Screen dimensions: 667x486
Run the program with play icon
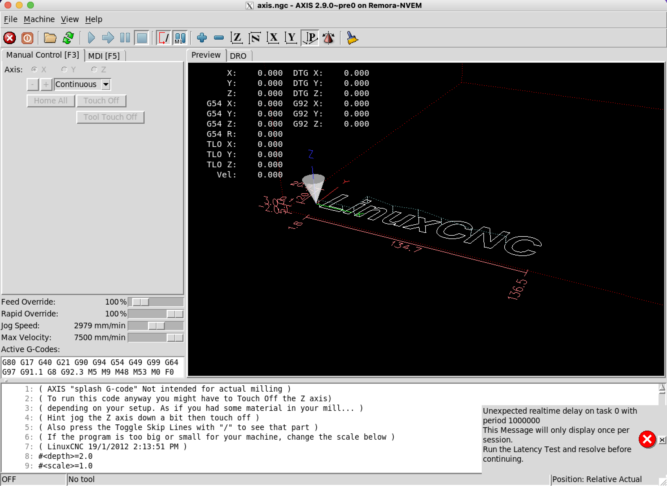click(91, 38)
